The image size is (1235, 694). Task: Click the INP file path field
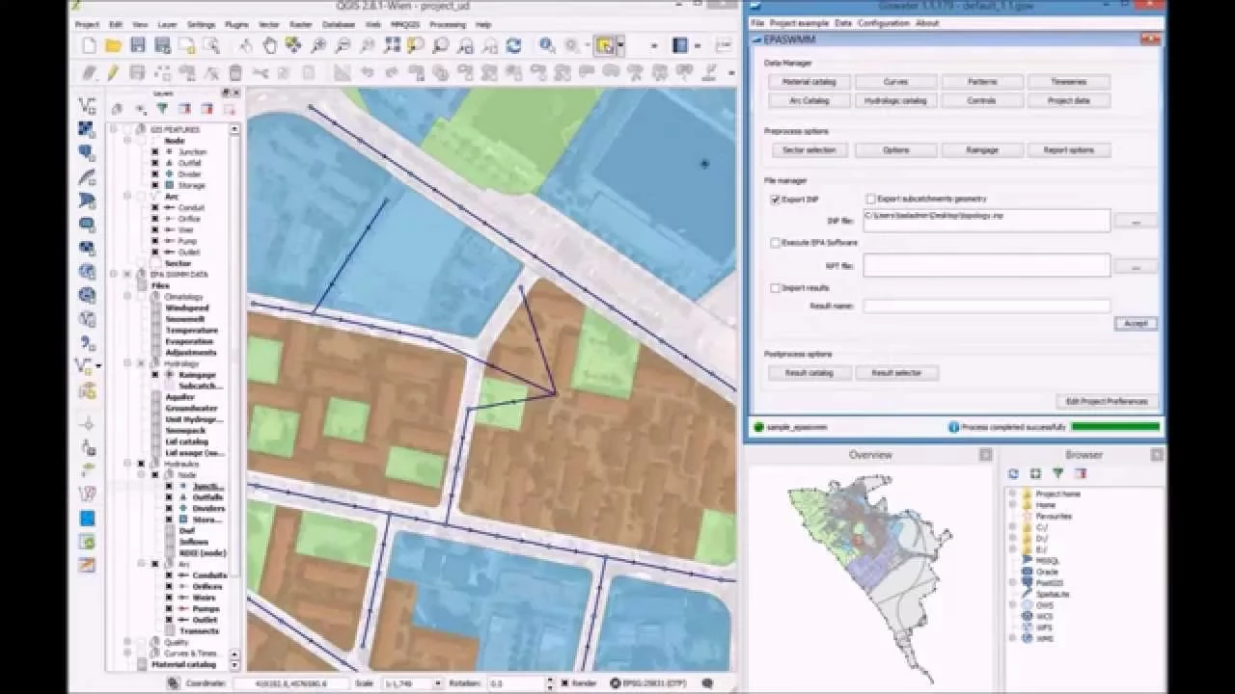tap(986, 221)
